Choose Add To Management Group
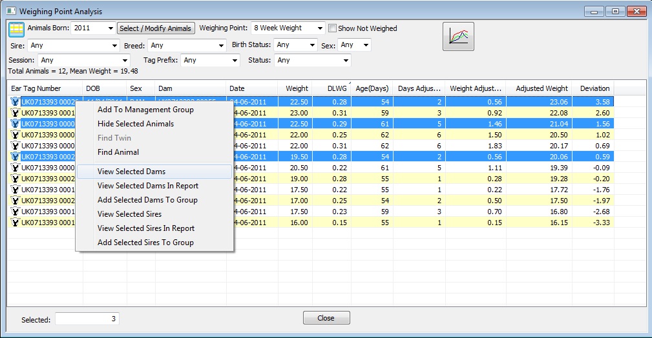Image resolution: width=652 pixels, height=338 pixels. [x=154, y=110]
